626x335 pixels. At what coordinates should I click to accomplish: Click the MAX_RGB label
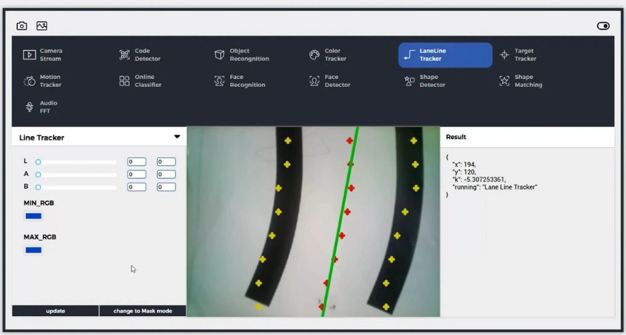tap(40, 237)
